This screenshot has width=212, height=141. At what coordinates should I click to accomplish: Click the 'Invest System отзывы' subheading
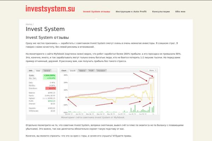47,37
